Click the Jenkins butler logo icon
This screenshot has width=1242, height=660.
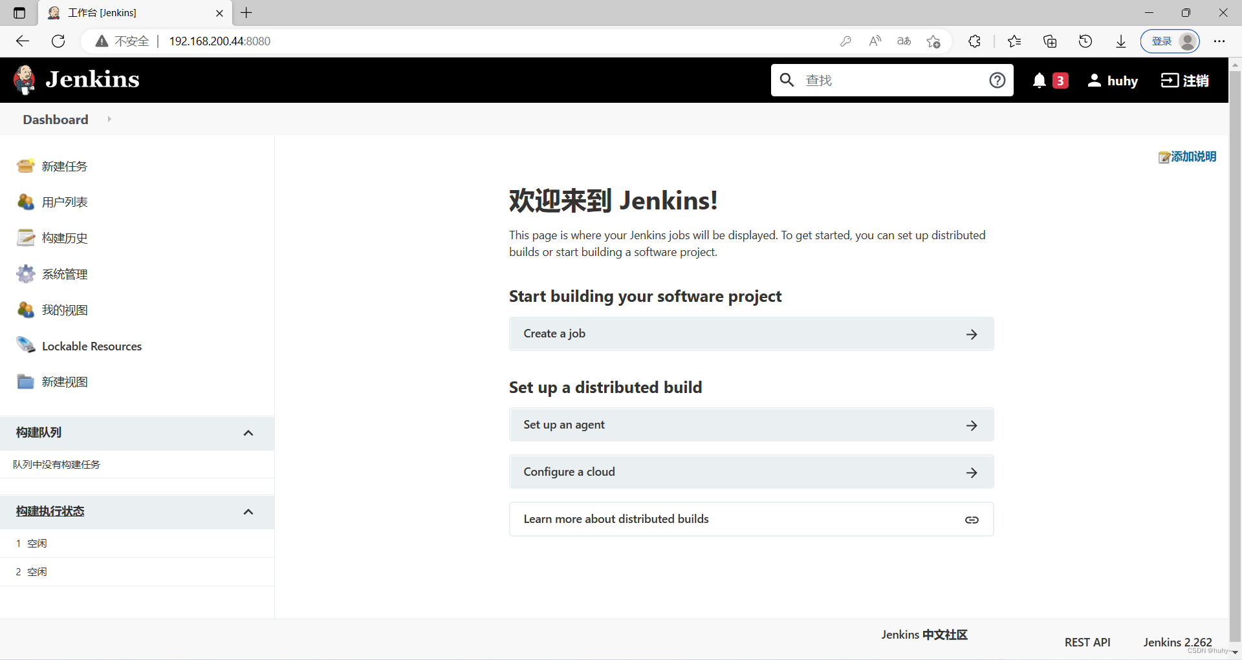(25, 80)
